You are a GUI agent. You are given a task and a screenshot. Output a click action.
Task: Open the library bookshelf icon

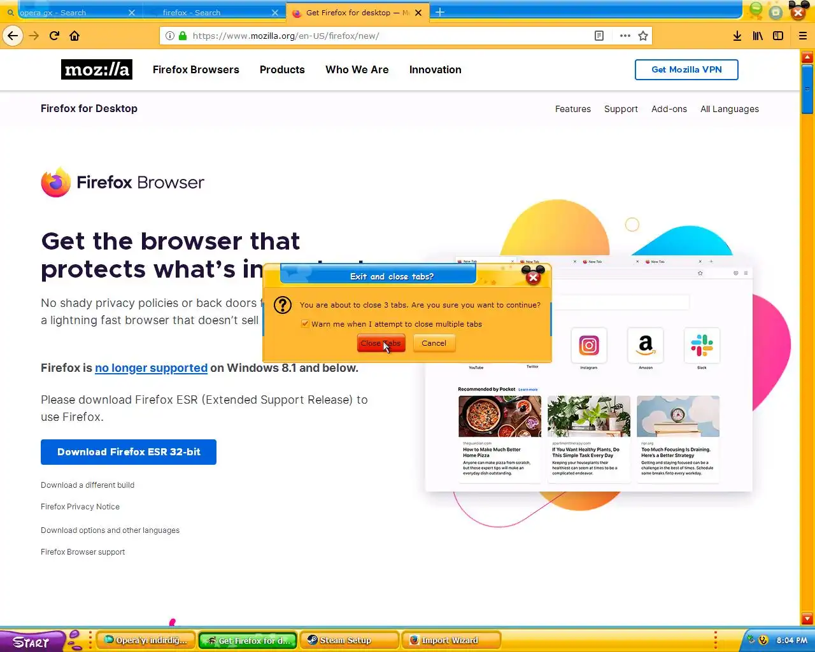tap(758, 36)
